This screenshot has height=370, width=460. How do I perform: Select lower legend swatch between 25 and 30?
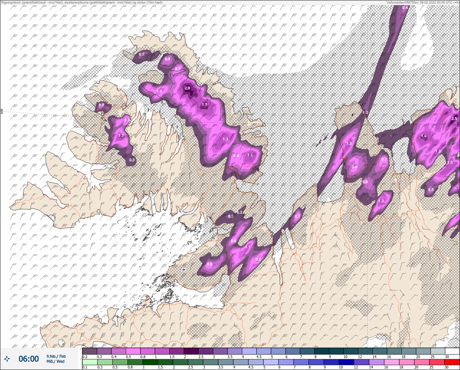[x=437, y=362]
